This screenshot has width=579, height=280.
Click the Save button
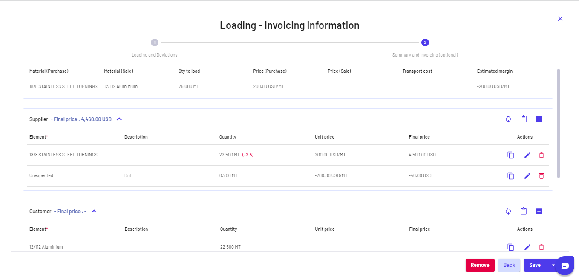[x=535, y=265]
